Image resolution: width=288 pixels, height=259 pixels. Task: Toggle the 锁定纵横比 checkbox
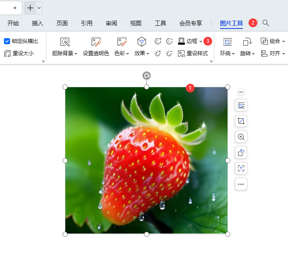tap(7, 41)
